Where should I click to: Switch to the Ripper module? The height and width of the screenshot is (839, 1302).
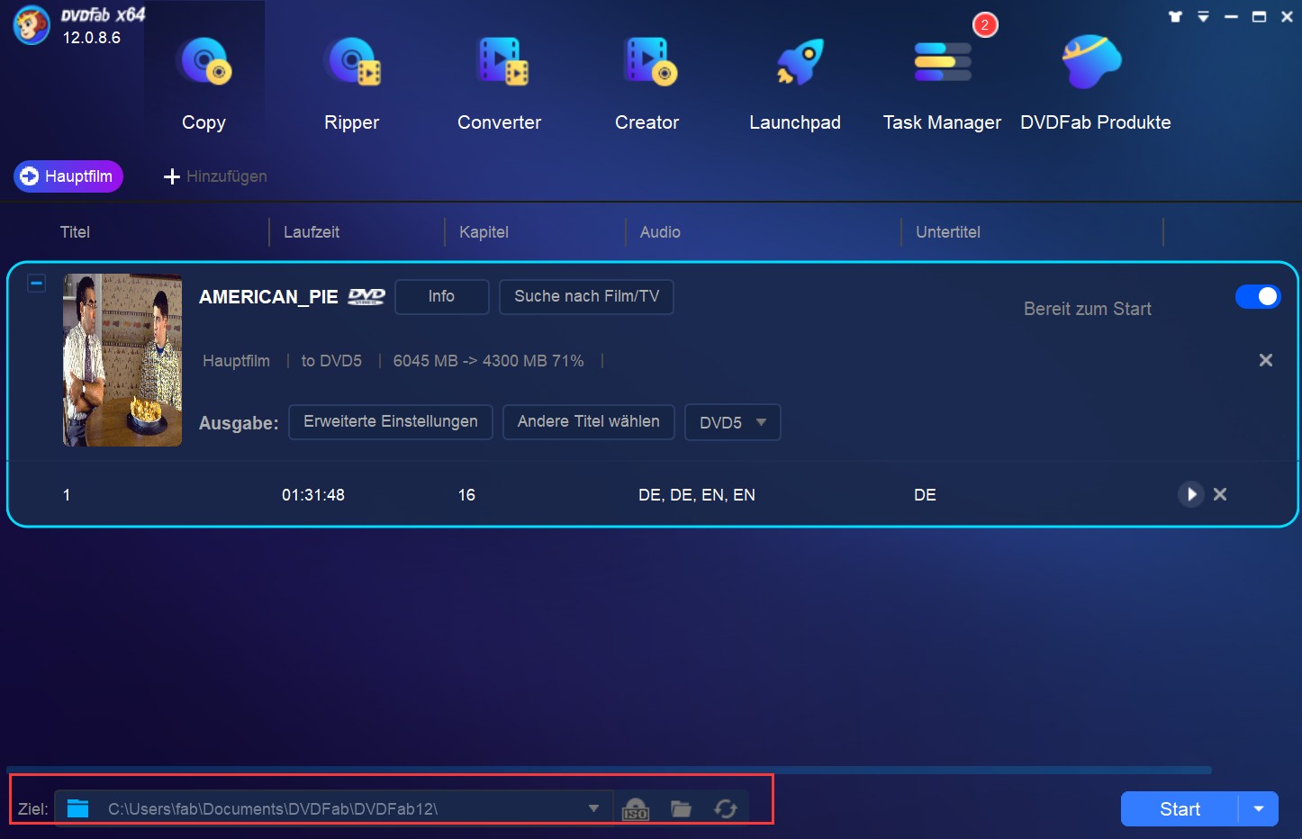pos(352,83)
